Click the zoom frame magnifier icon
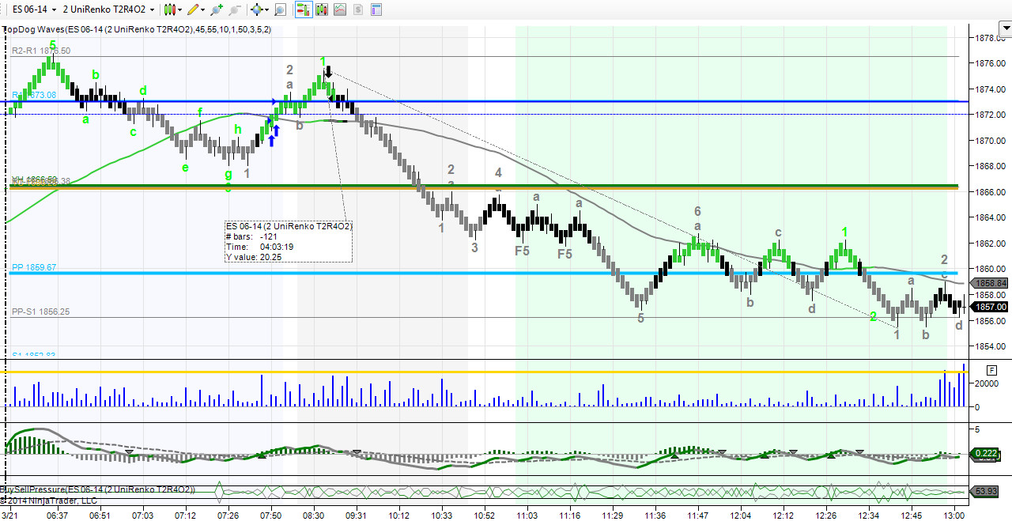1012x525 pixels. [x=281, y=10]
